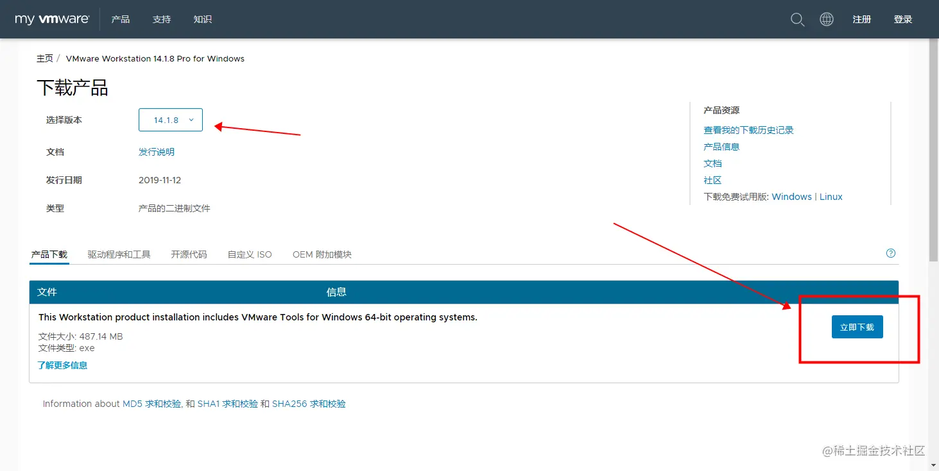
Task: Click the 选择版本 label
Action: pos(64,120)
